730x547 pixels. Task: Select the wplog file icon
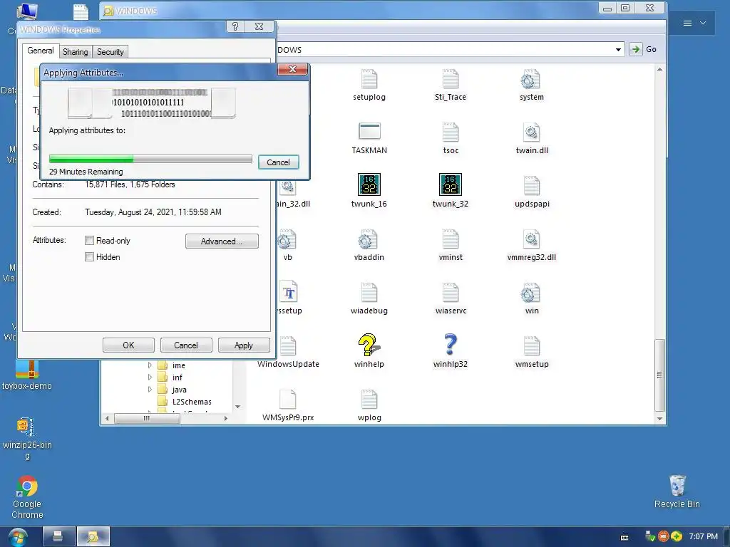click(x=369, y=400)
